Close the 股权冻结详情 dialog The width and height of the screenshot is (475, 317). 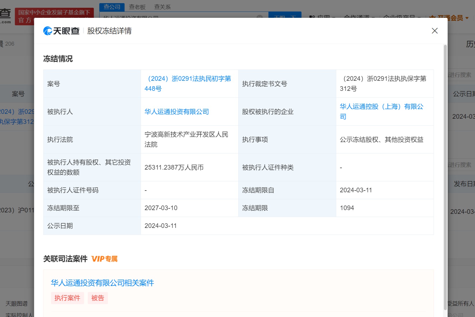(435, 31)
